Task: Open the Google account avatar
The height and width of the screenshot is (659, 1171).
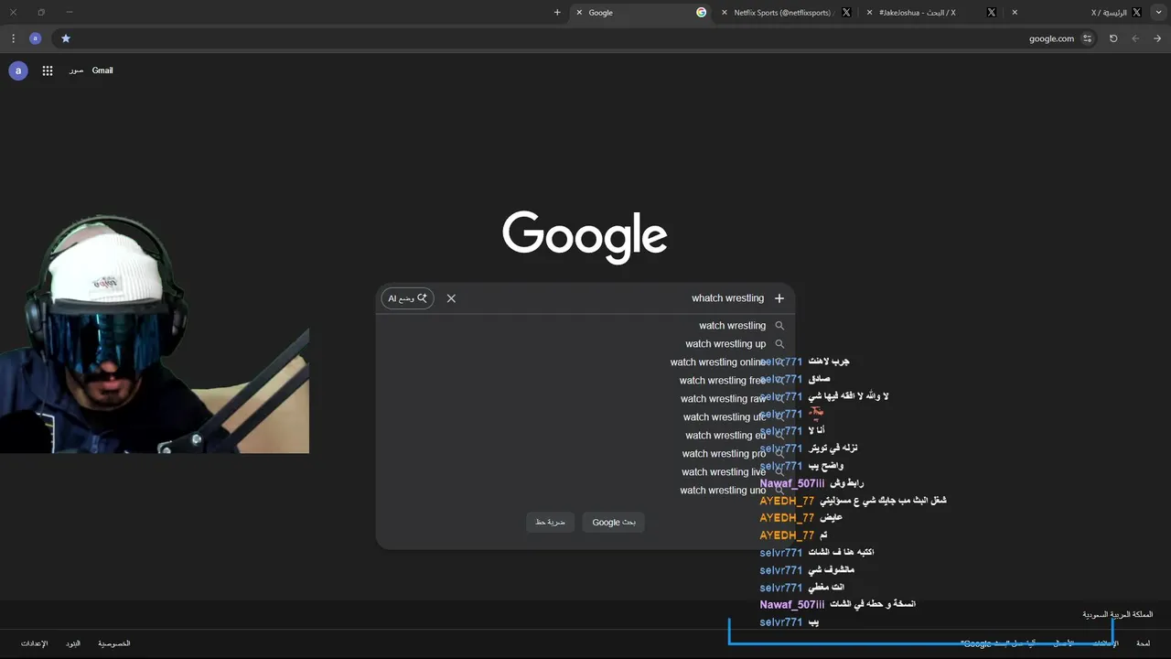Action: tap(17, 70)
